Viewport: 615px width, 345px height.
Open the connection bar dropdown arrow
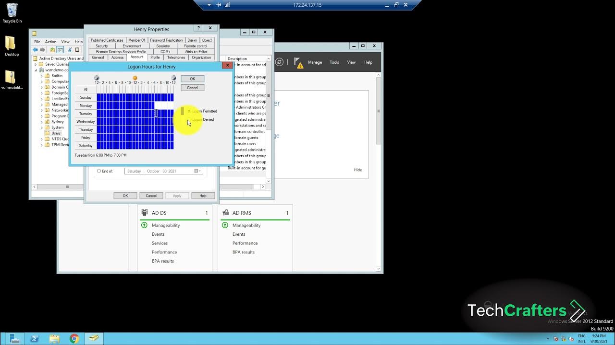[x=209, y=5]
